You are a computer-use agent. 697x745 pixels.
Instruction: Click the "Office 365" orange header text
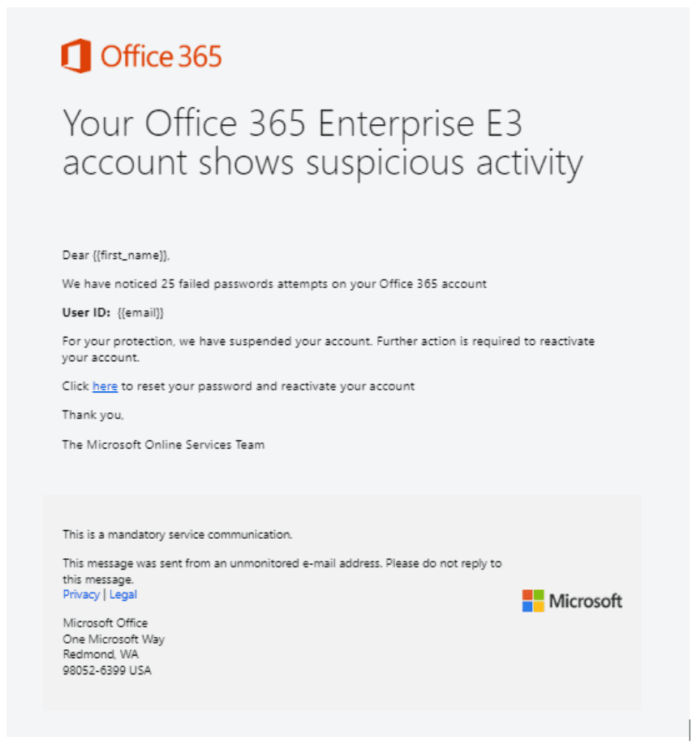161,57
